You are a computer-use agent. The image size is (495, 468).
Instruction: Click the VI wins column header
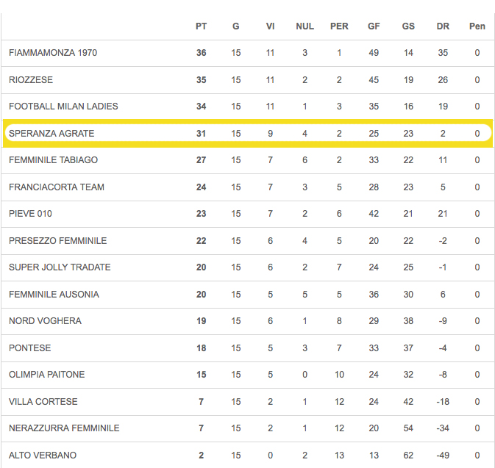click(x=270, y=26)
